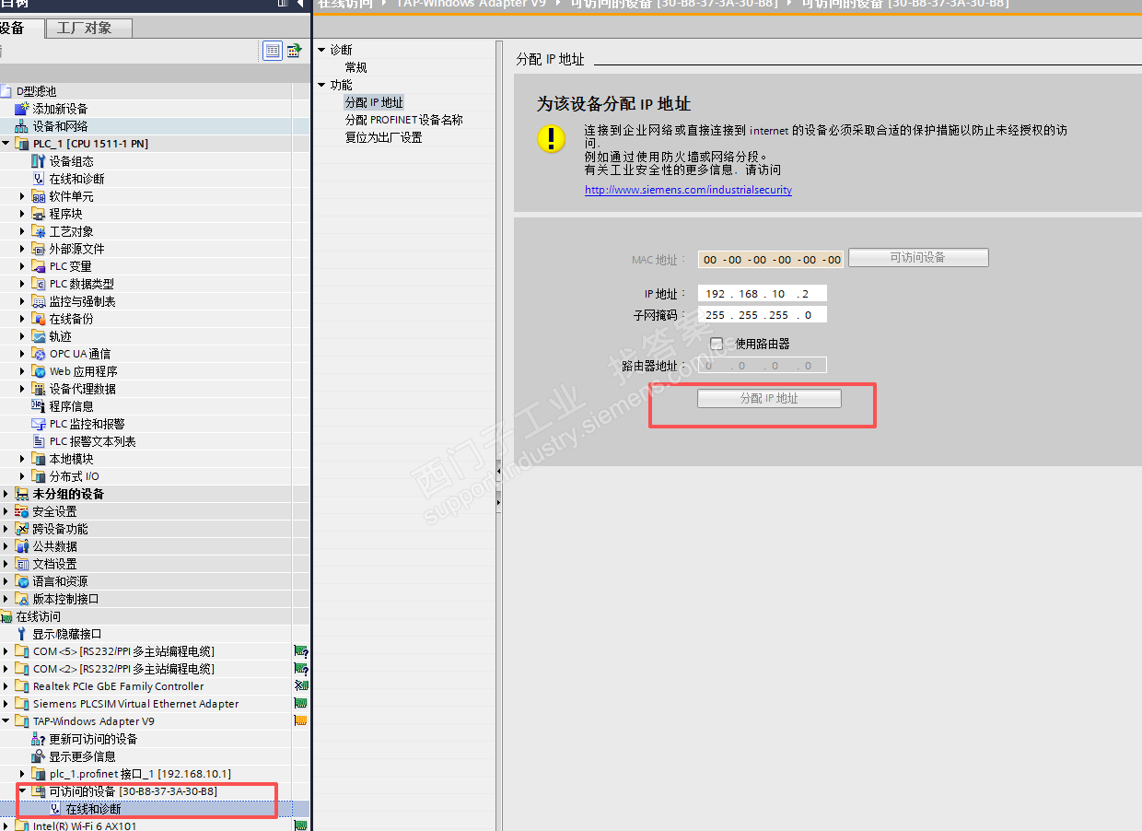Click the OPC UA 通信 icon
The image size is (1142, 831).
39,354
